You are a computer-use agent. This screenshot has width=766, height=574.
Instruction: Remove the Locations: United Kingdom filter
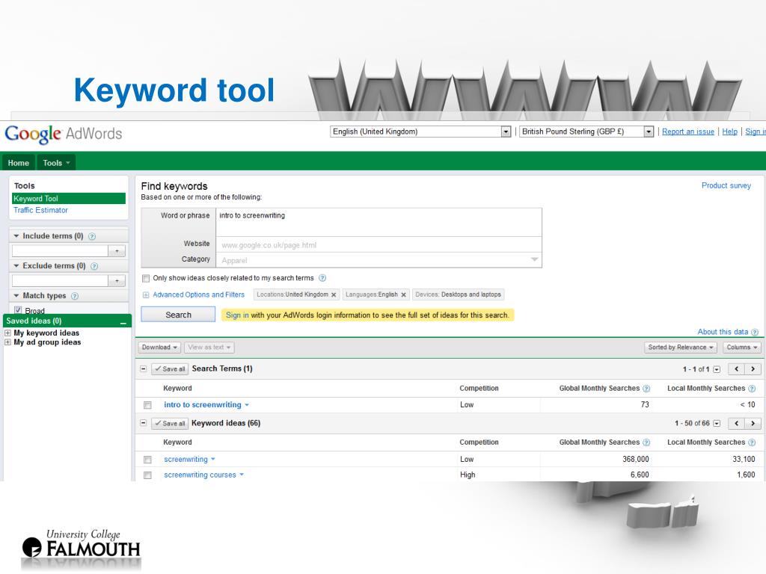334,294
